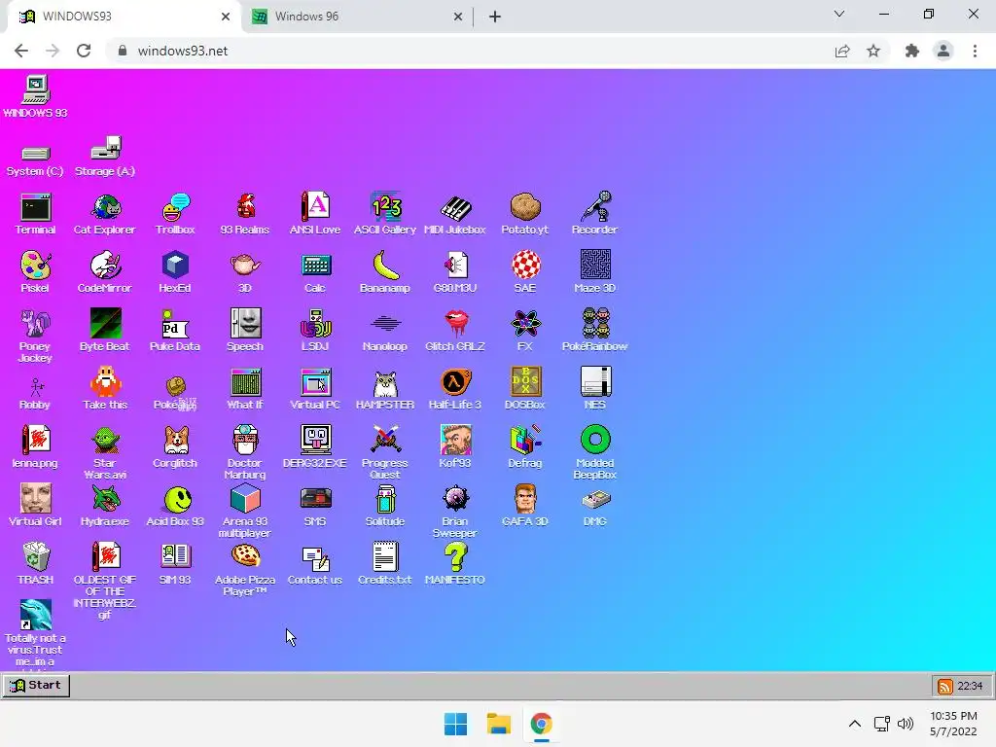Open Progress Quest icon

385,453
